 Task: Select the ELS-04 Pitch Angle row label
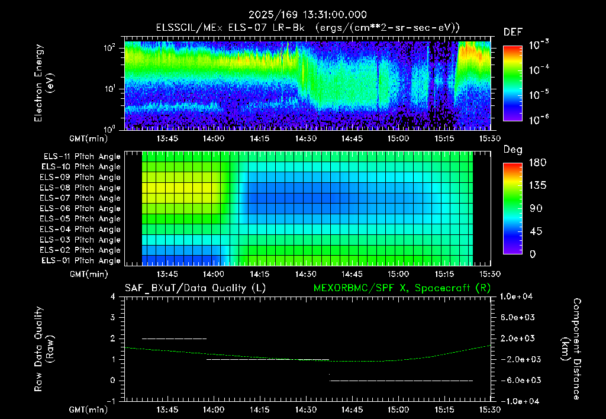point(80,229)
